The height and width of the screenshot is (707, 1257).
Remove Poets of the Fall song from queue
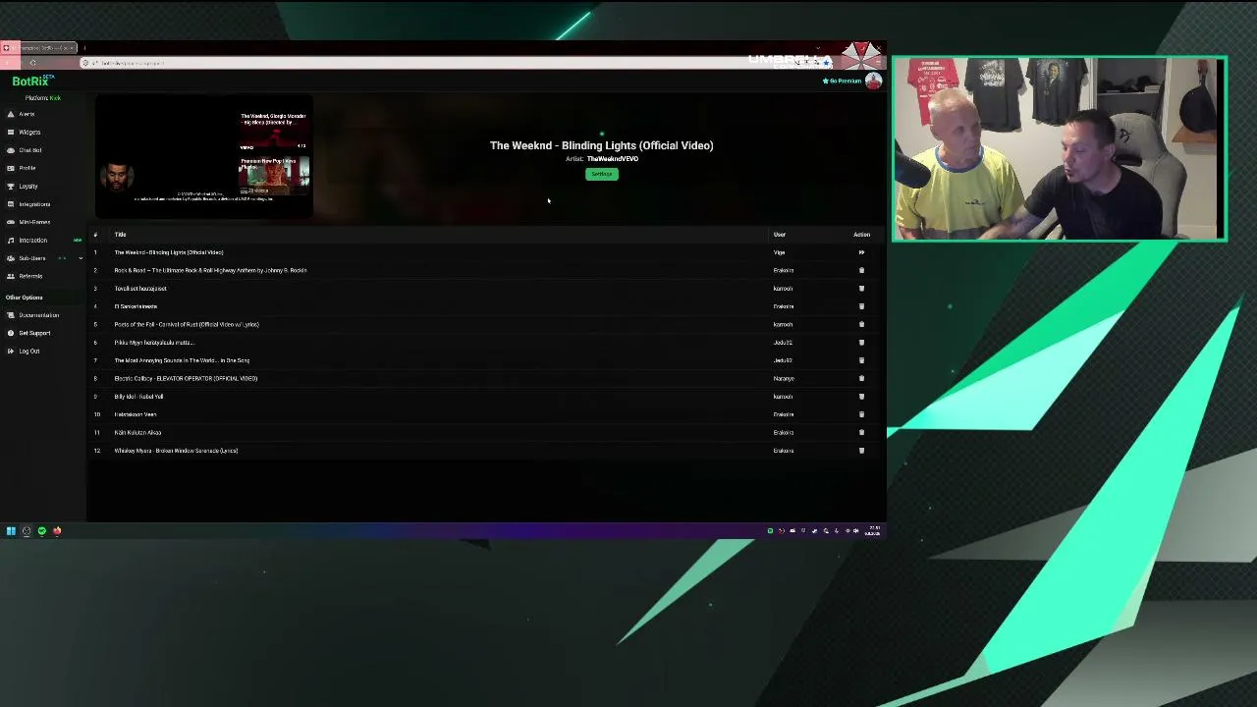click(x=861, y=324)
